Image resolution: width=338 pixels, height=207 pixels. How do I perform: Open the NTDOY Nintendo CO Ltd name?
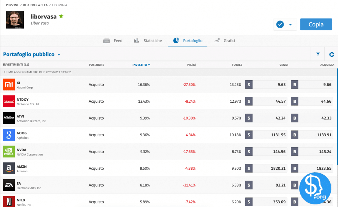(x=28, y=102)
